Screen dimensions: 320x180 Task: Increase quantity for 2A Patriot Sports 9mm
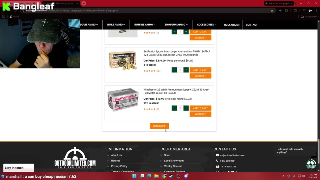186,70
